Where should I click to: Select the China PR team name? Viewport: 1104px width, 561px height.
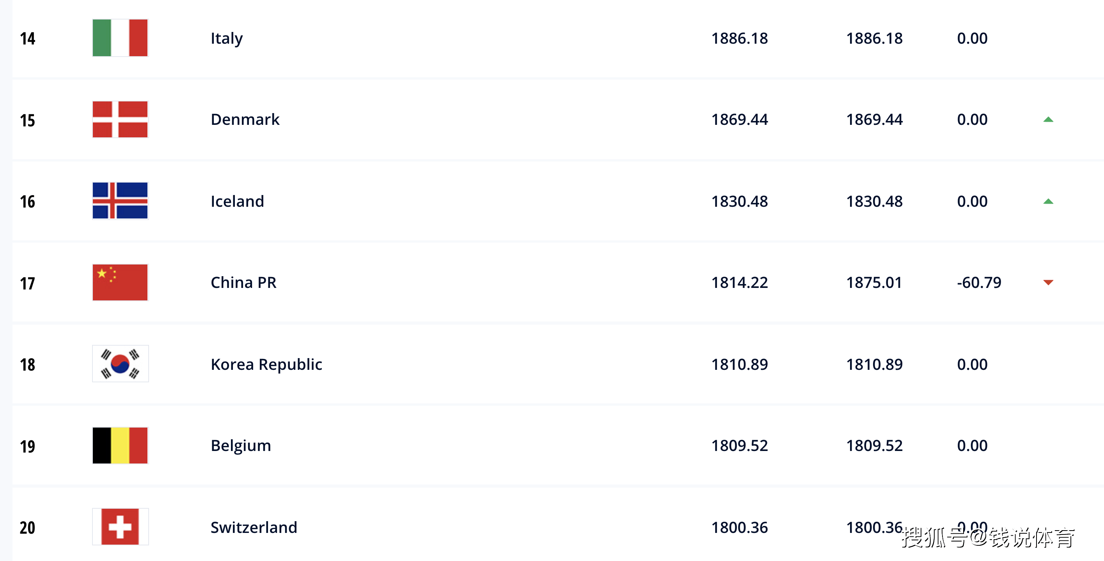[243, 282]
